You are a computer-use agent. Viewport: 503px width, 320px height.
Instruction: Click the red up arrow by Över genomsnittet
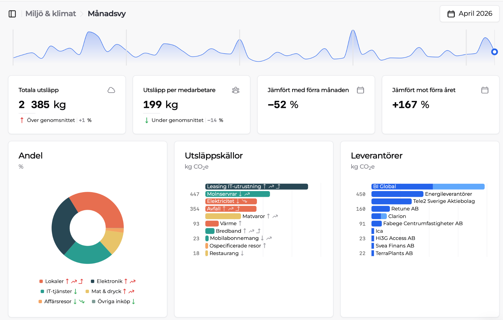[x=22, y=120]
